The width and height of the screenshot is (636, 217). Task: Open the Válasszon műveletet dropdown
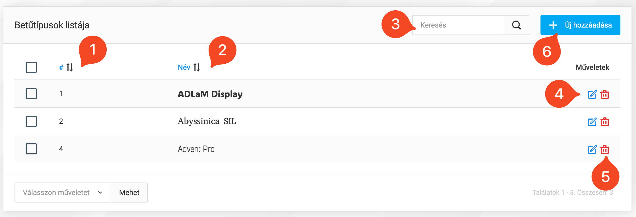point(63,193)
